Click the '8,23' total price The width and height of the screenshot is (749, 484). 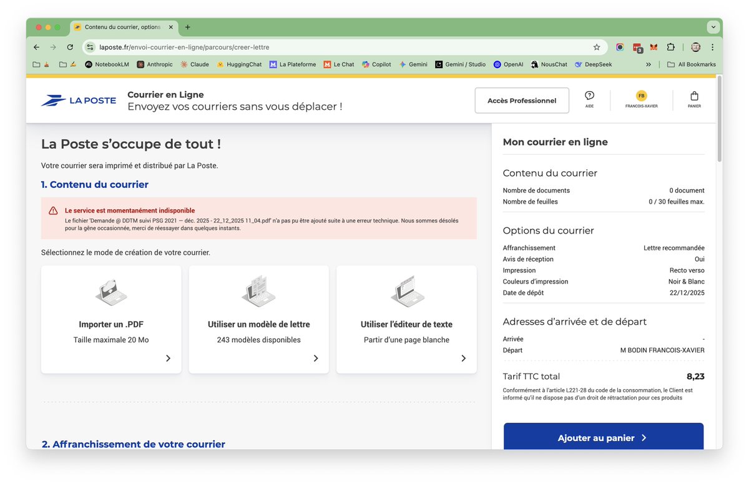(695, 377)
